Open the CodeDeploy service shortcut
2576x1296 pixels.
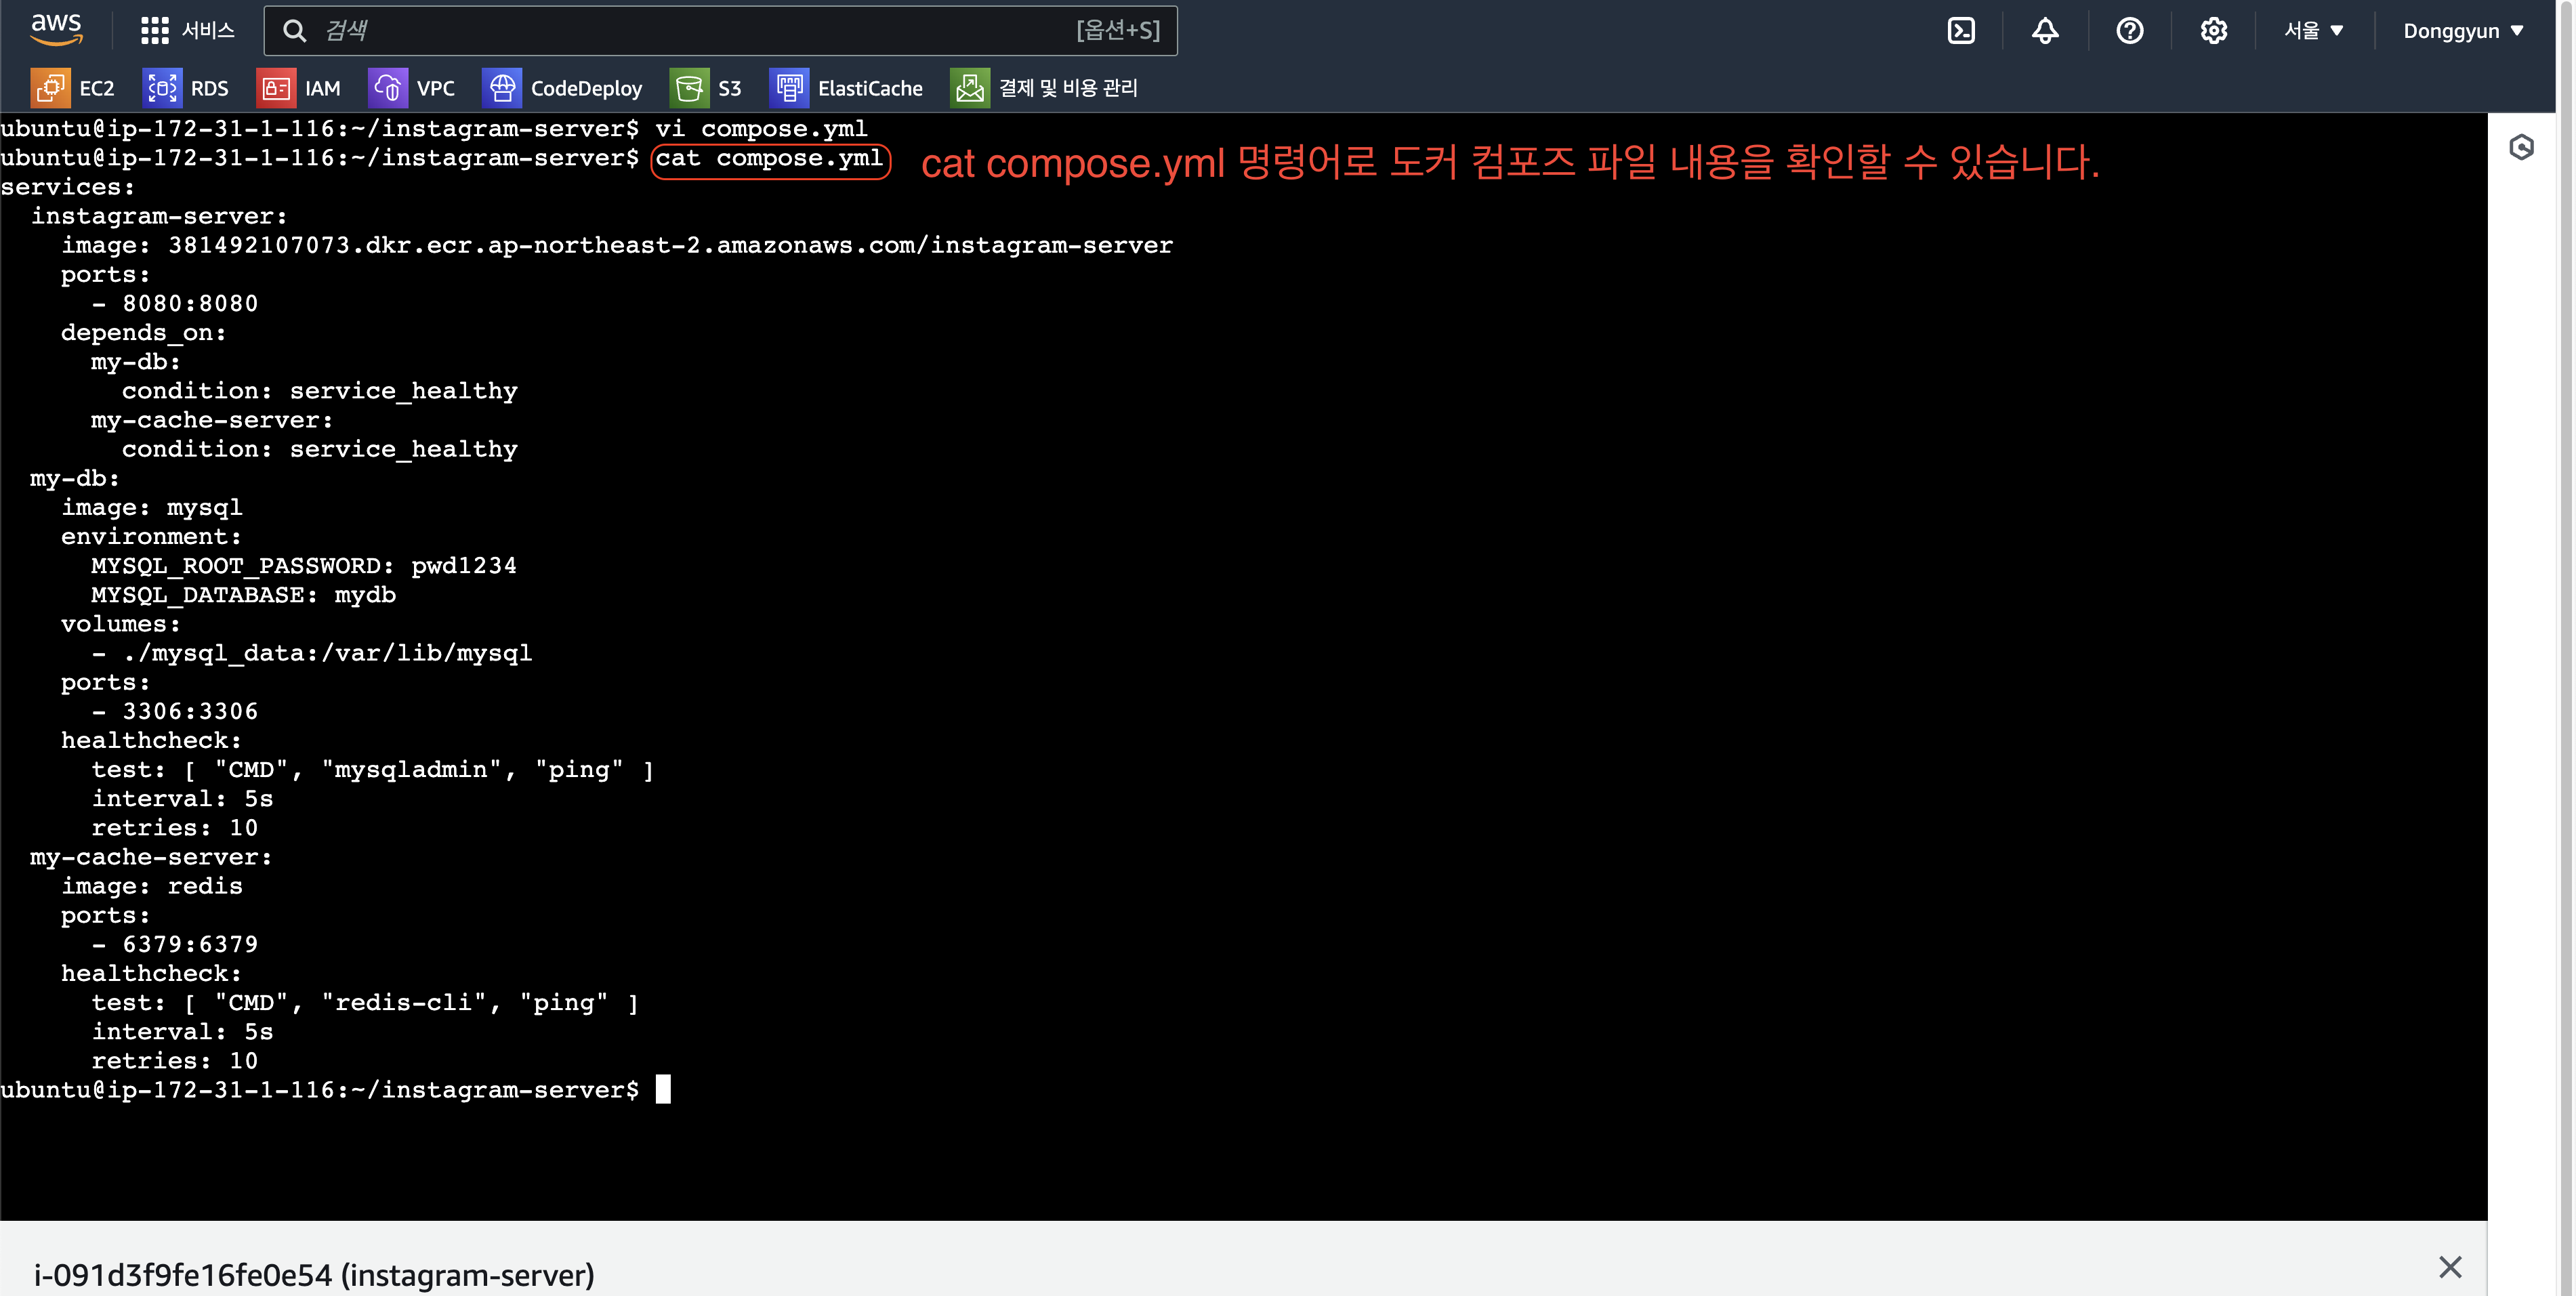click(563, 88)
